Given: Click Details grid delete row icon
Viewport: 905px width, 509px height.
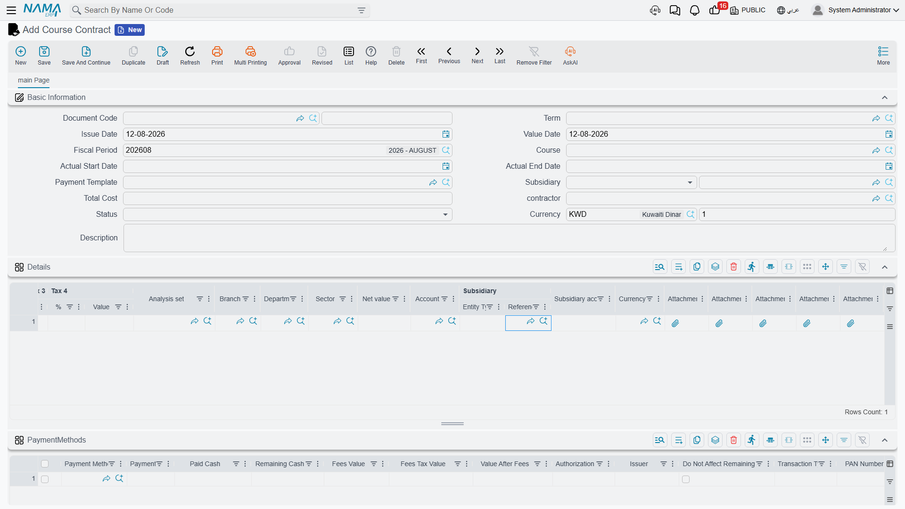Looking at the screenshot, I should [733, 267].
